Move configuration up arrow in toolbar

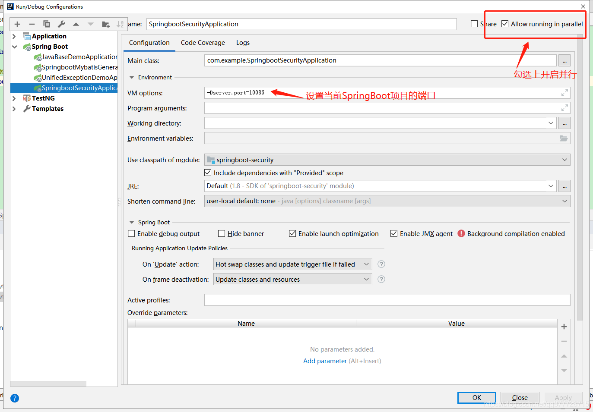76,24
